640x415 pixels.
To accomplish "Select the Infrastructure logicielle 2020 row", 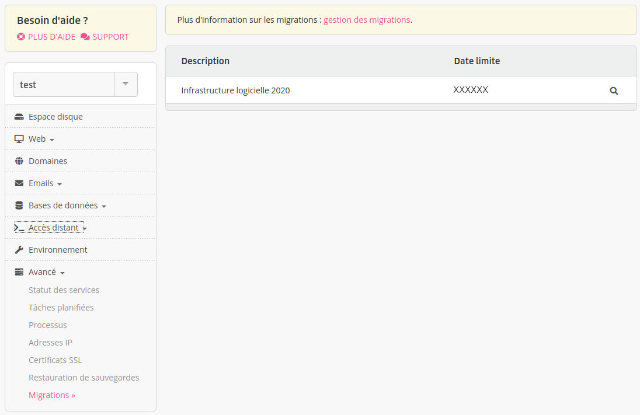I will coord(235,90).
